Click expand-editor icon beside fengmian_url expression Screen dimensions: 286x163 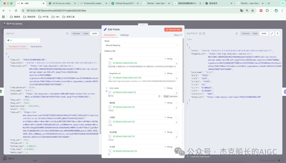pos(176,78)
